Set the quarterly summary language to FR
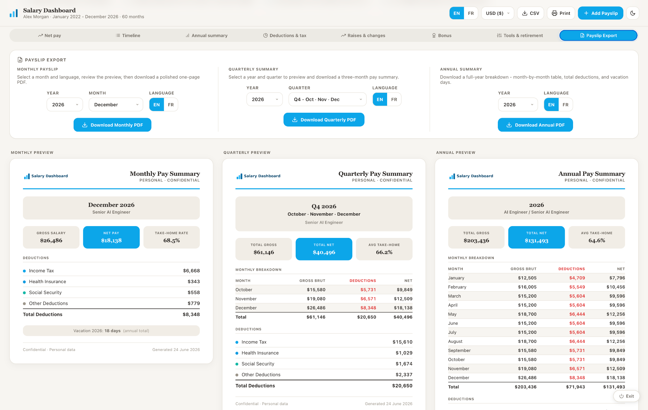 point(394,100)
